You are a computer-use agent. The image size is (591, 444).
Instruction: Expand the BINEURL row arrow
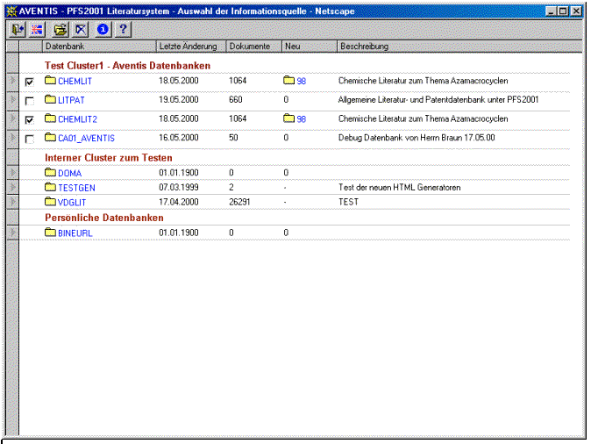point(12,233)
